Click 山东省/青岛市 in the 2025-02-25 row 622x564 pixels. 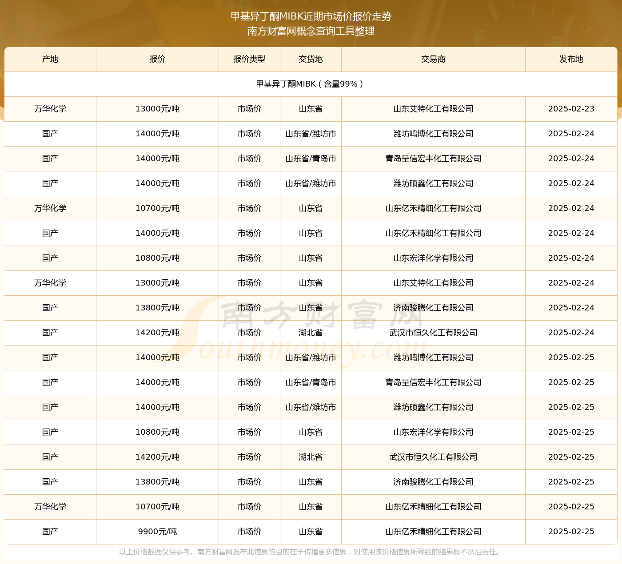click(311, 382)
